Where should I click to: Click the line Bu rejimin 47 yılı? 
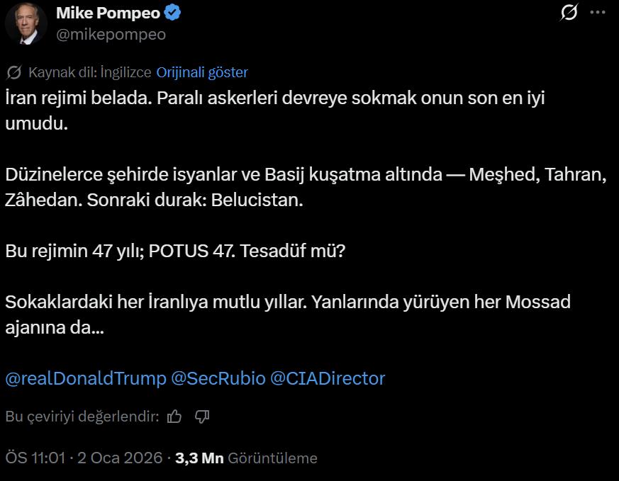tap(175, 251)
